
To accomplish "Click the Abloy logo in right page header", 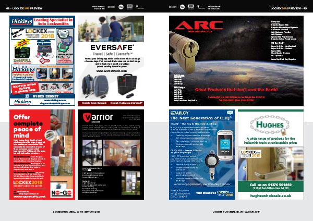I will (x=173, y=7).
